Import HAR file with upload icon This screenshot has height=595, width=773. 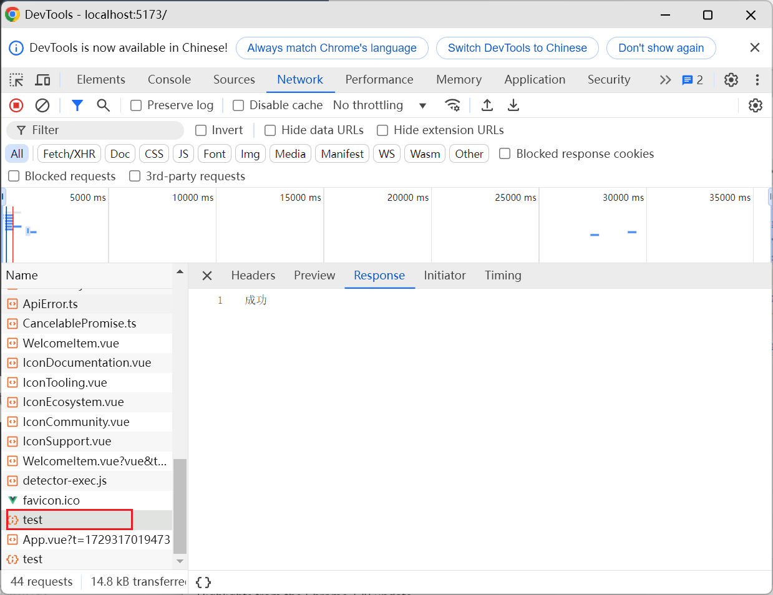[x=487, y=105]
